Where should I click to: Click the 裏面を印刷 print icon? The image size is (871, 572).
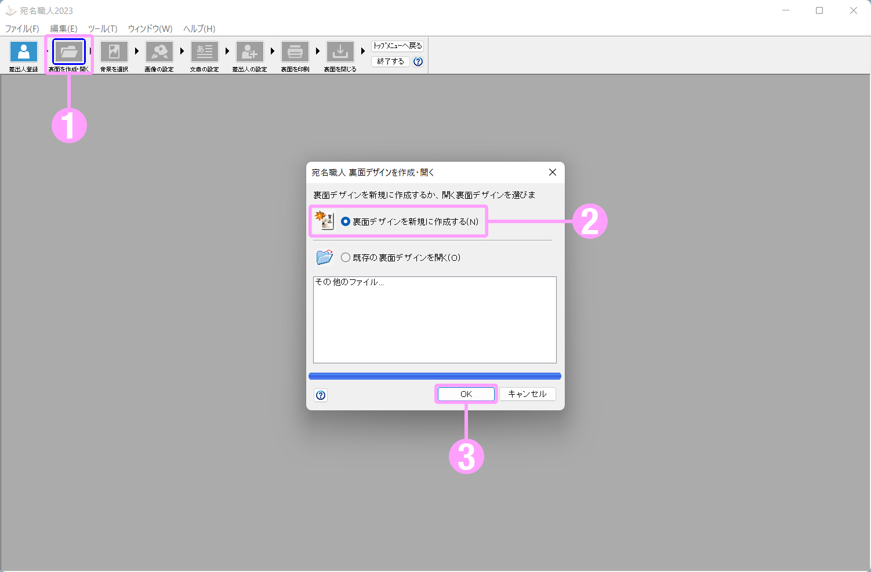point(295,52)
